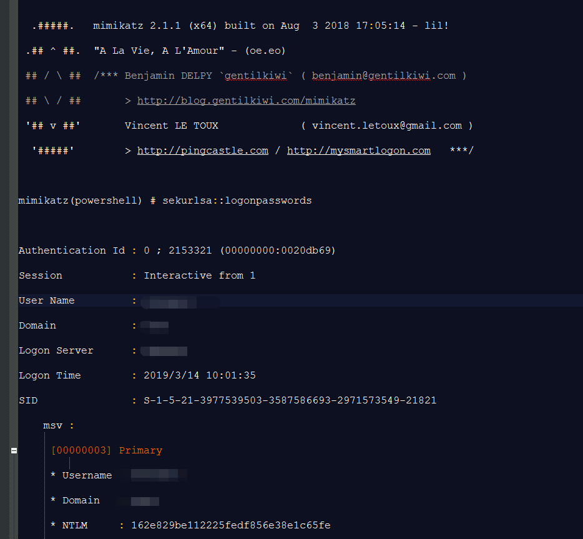Click the benjamin@gentilkiwi.com email text
This screenshot has width=583, height=539.
(x=384, y=76)
